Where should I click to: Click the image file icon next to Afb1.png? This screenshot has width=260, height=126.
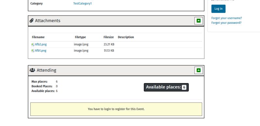[x=33, y=51]
